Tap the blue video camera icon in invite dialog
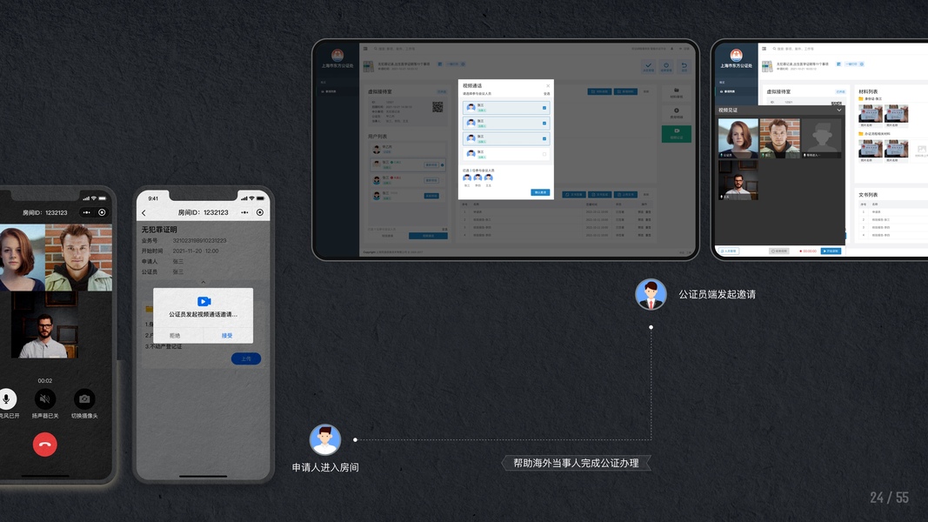Image resolution: width=928 pixels, height=522 pixels. pyautogui.click(x=204, y=301)
